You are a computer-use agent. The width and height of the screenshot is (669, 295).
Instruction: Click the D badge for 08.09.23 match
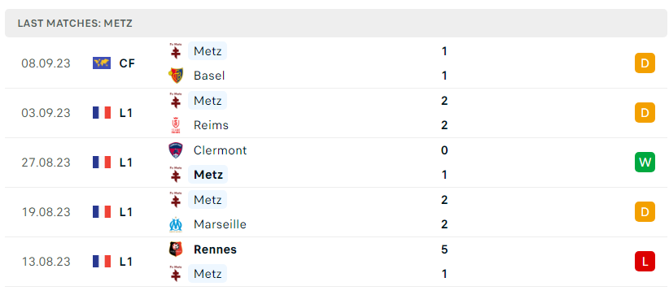pyautogui.click(x=645, y=63)
